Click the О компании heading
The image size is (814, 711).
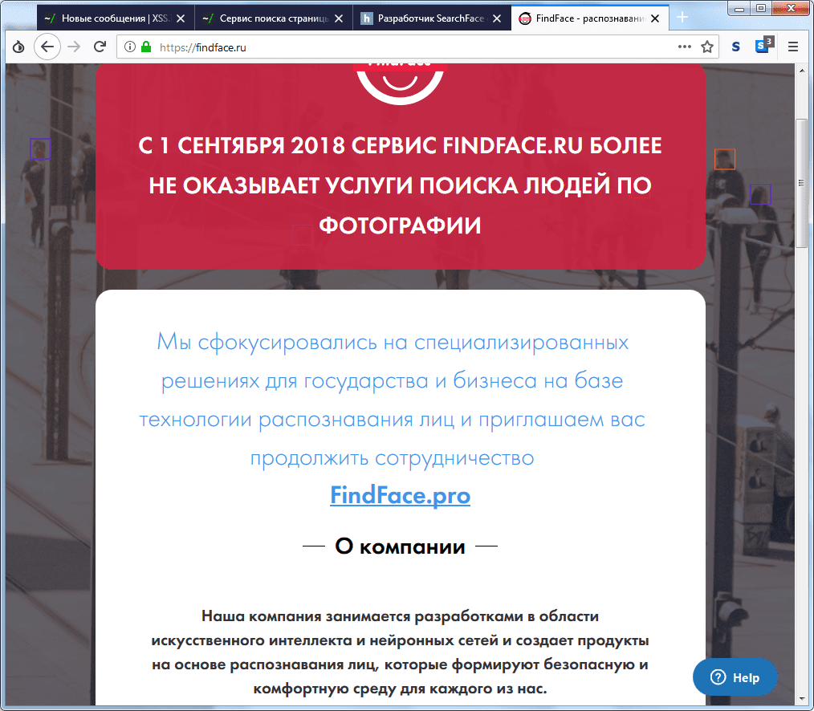(401, 546)
